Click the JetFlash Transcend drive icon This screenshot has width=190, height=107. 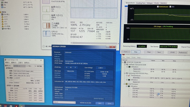click(127, 65)
